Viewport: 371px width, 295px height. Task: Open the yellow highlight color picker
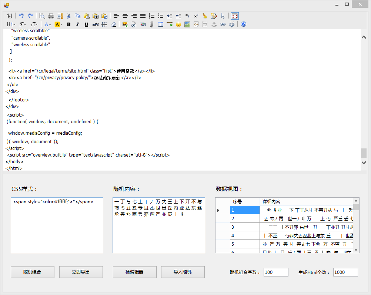pos(59,24)
